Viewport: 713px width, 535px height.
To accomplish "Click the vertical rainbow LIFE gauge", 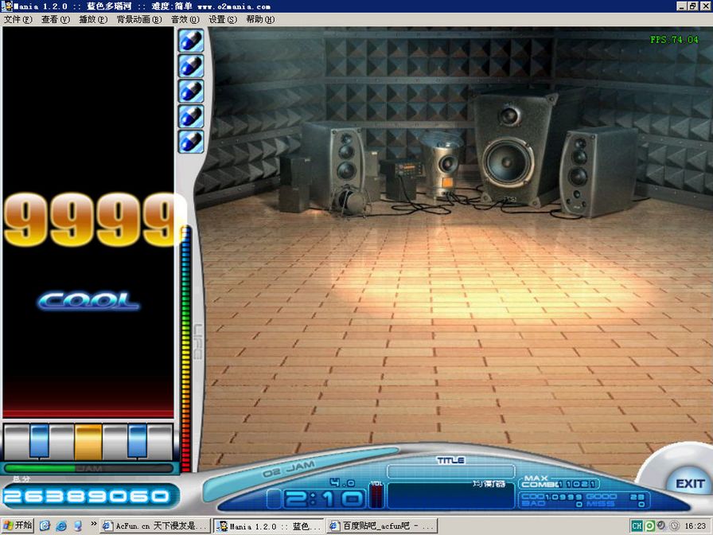I will pyautogui.click(x=185, y=350).
